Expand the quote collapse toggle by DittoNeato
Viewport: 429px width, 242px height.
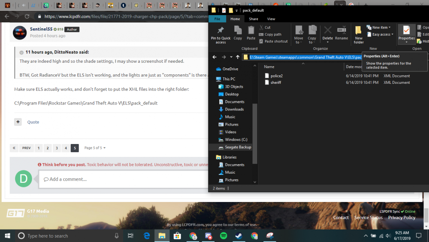(x=21, y=52)
